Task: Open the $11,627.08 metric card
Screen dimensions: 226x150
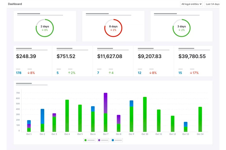Action: coord(113,61)
